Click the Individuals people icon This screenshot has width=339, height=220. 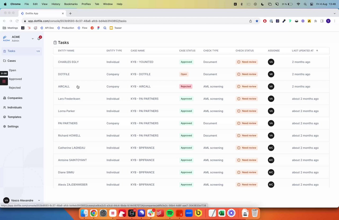click(5, 107)
